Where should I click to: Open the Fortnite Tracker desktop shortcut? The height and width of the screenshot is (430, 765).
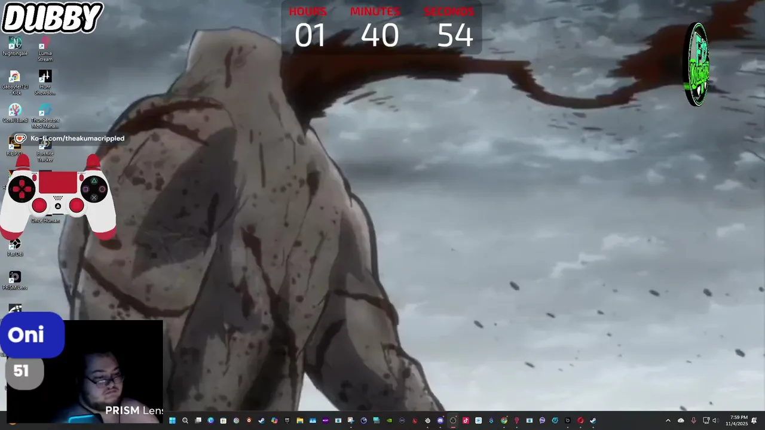pyautogui.click(x=45, y=150)
